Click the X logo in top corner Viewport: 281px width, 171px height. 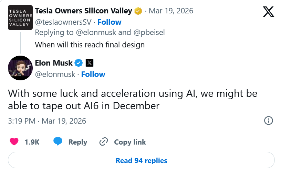click(x=268, y=12)
